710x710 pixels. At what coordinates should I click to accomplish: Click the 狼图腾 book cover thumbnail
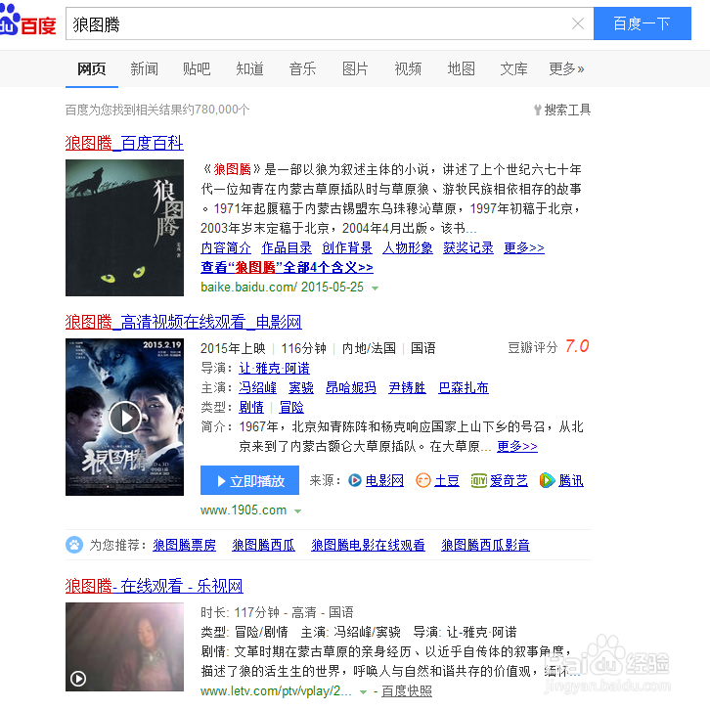click(x=124, y=228)
